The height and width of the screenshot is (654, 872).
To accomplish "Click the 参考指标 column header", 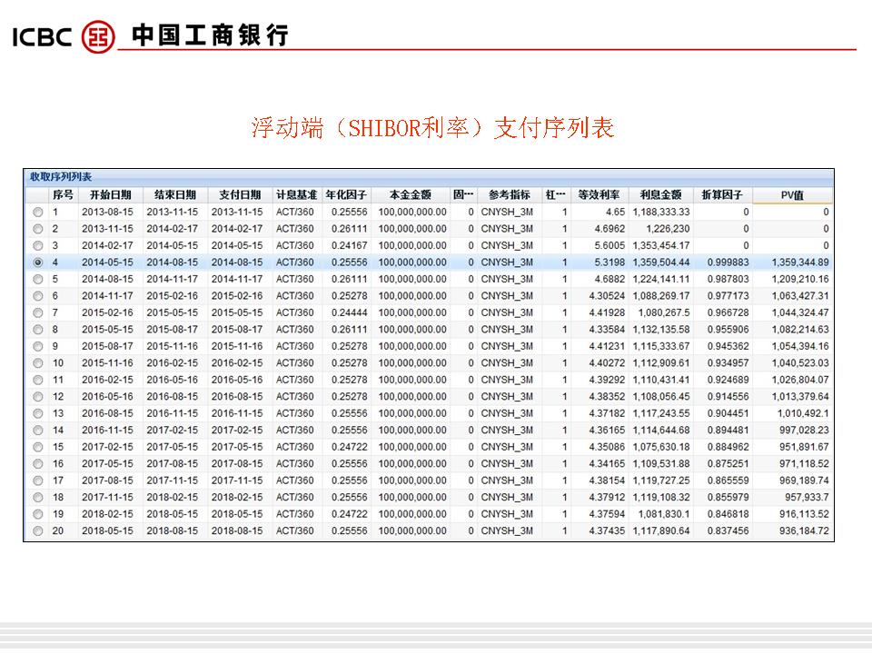I will [x=509, y=195].
